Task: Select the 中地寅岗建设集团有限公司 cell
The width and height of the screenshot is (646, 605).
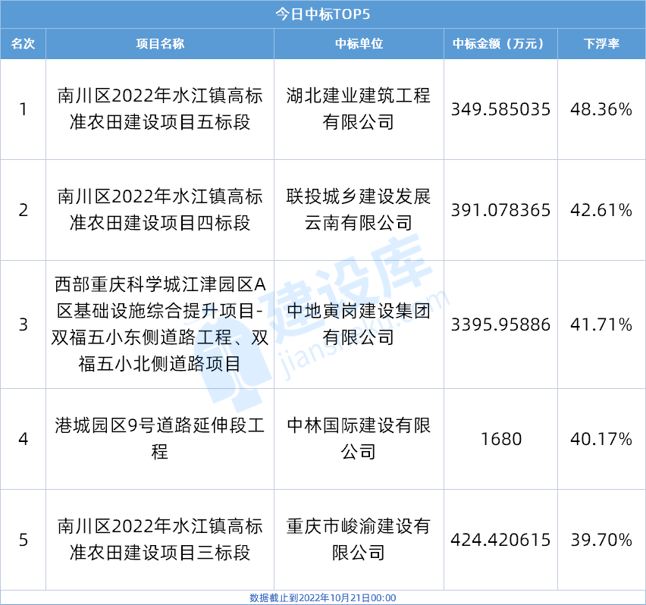Action: pyautogui.click(x=359, y=324)
